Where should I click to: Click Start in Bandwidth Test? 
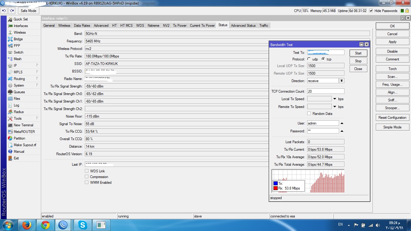[358, 53]
